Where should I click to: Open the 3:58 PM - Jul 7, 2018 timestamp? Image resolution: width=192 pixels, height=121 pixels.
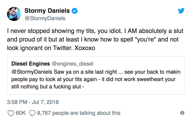(33, 102)
